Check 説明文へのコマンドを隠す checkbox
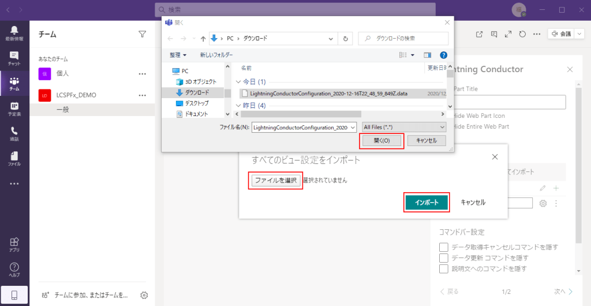This screenshot has height=306, width=591. click(x=444, y=268)
